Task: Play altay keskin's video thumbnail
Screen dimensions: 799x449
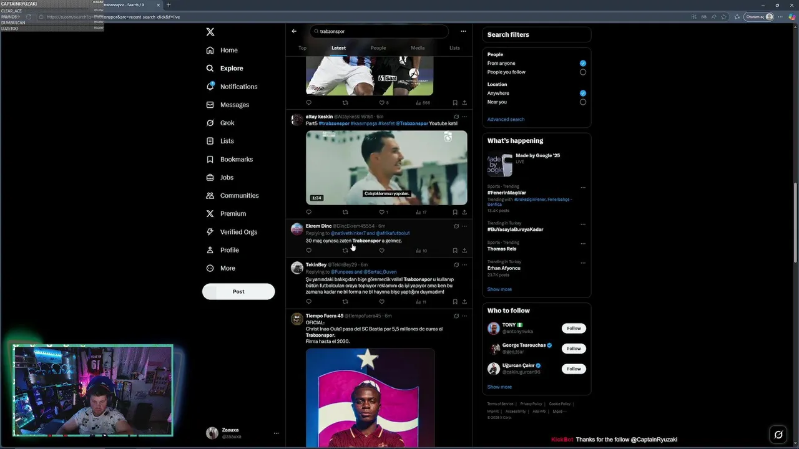Action: pos(386,168)
